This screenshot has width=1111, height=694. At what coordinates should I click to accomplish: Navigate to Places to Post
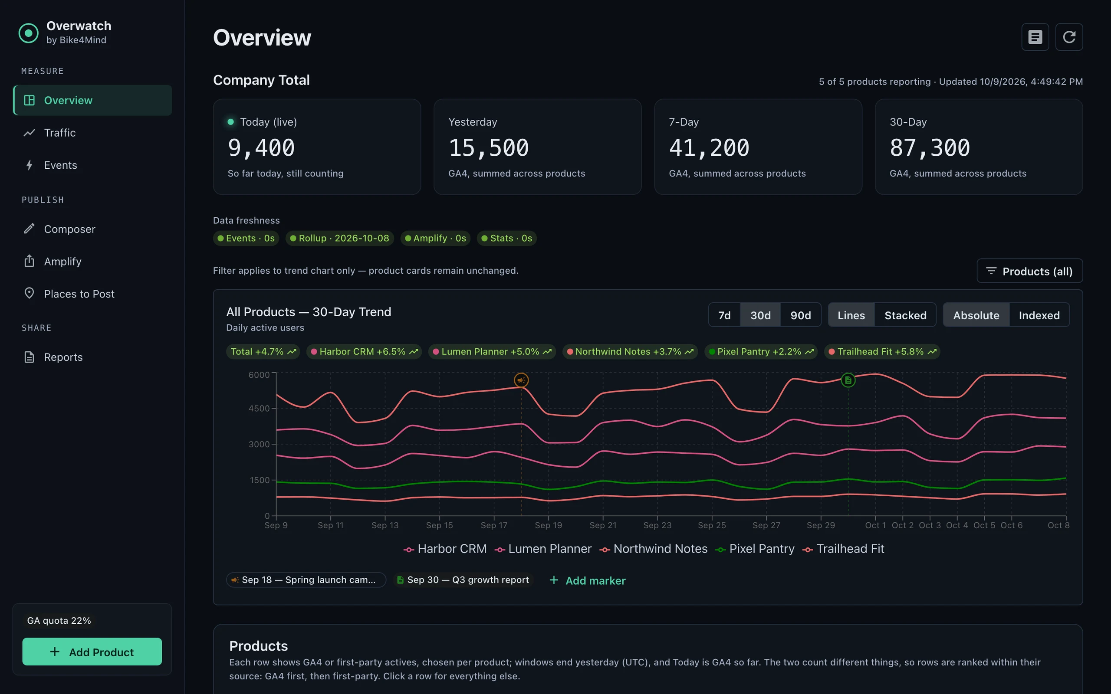(92, 293)
